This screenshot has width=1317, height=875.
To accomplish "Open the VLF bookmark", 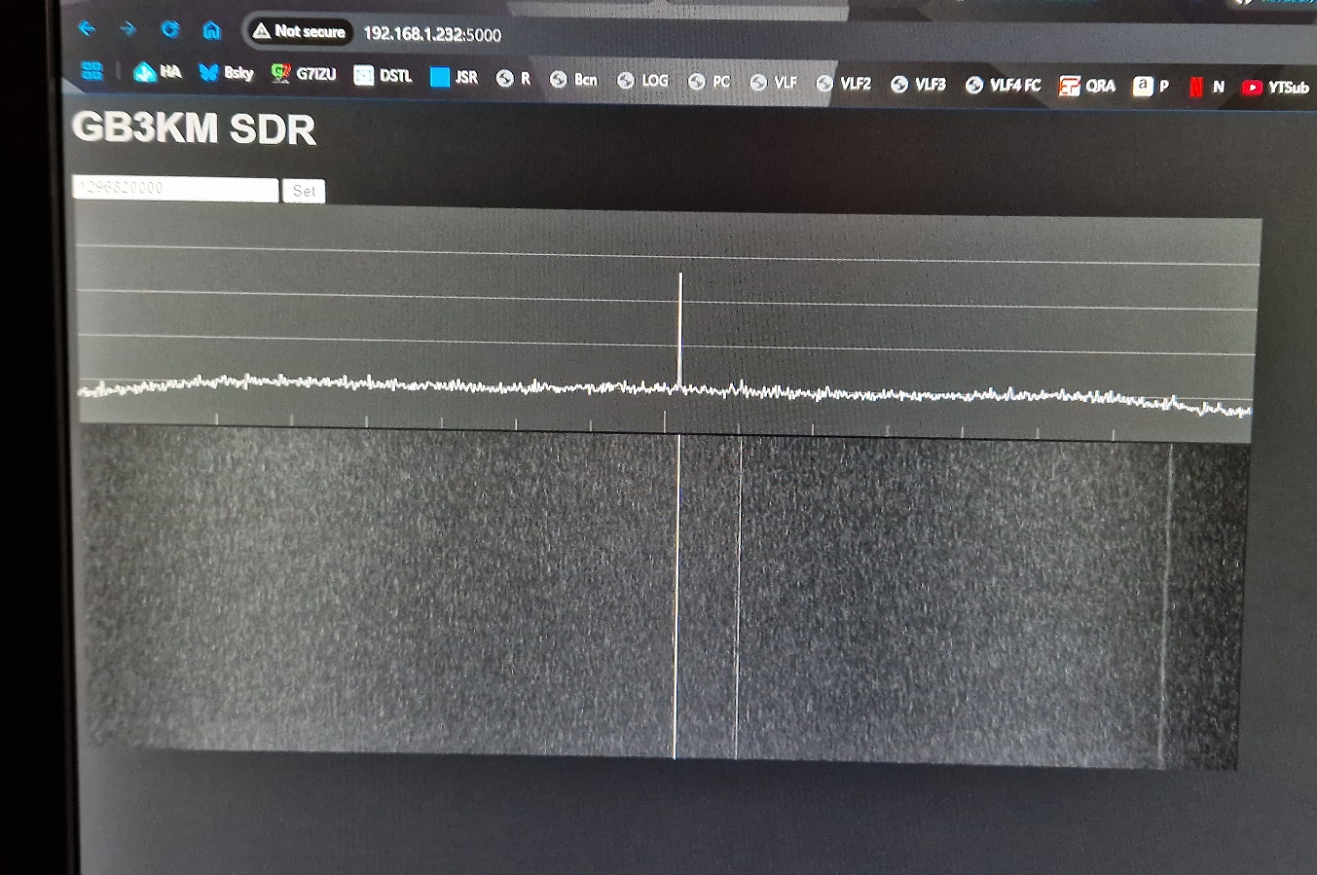I will click(774, 82).
